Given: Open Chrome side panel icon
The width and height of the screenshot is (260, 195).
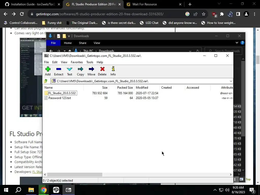Looking at the screenshot, I should pyautogui.click(x=238, y=14).
